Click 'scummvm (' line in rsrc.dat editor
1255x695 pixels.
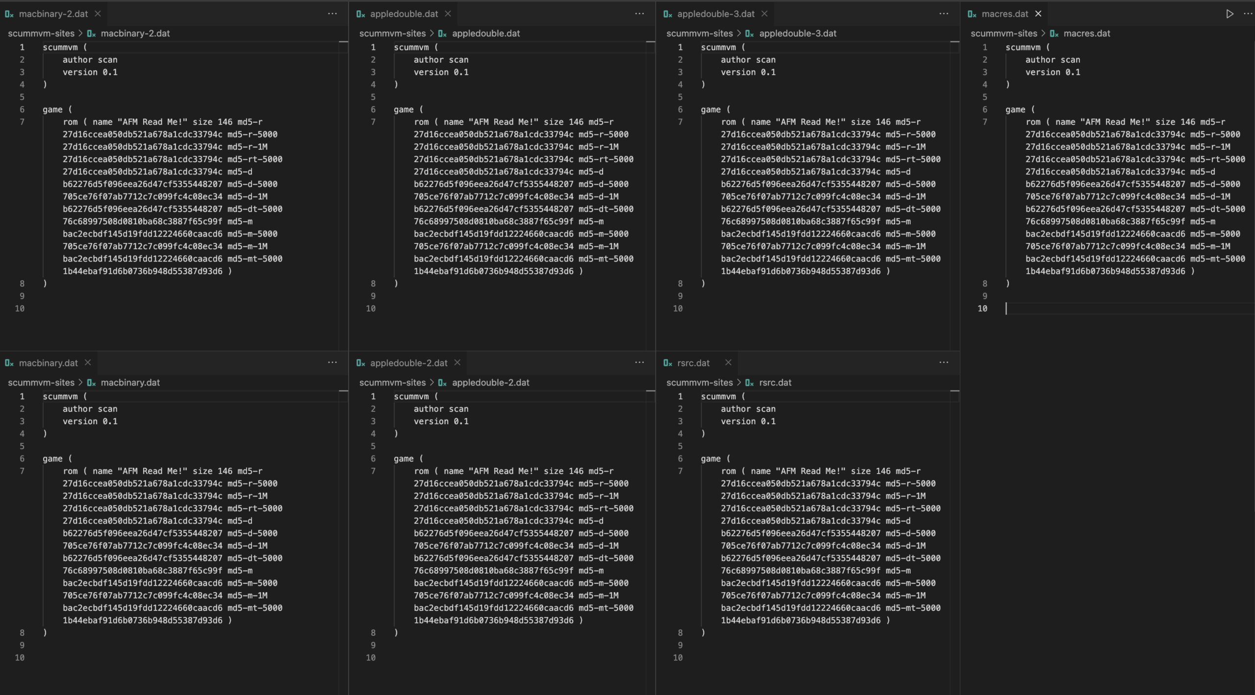(x=723, y=397)
